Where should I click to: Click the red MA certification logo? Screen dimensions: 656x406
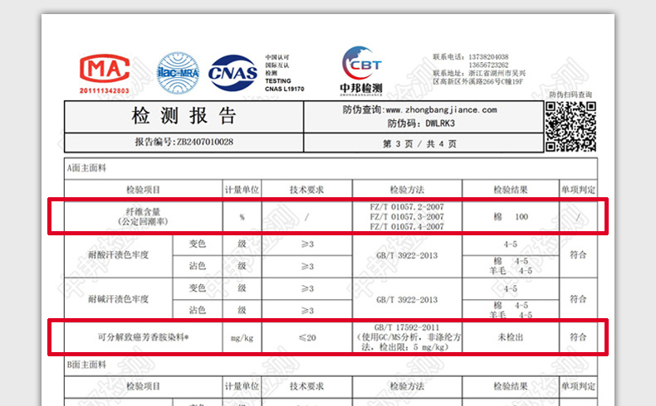[x=104, y=71]
